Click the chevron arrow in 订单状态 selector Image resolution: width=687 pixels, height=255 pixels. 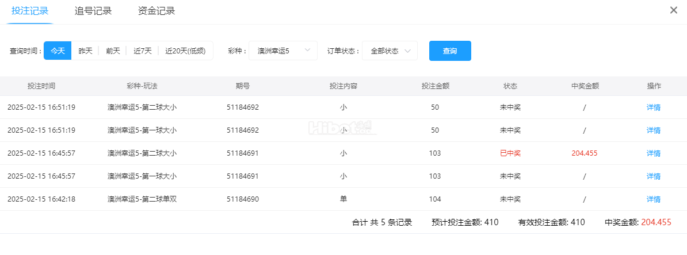407,51
